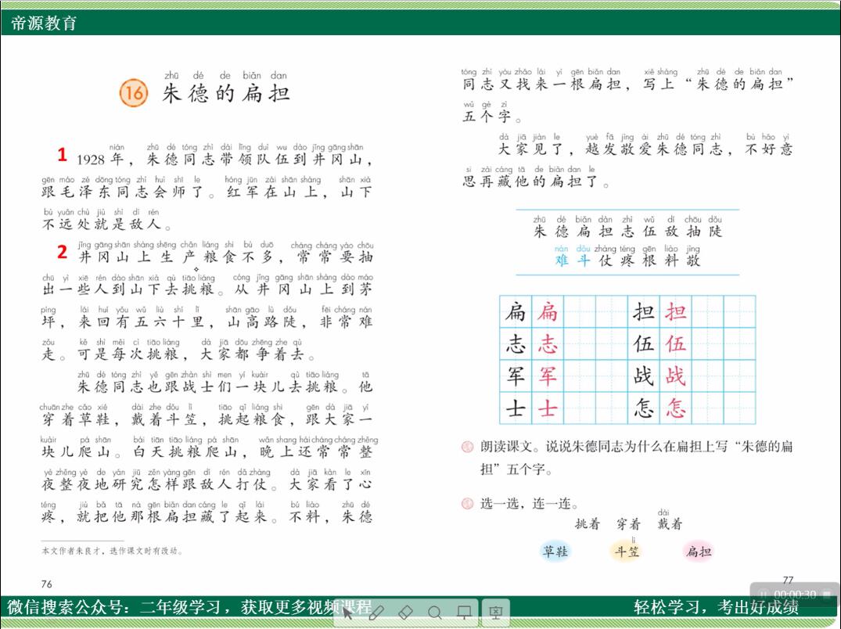Screen dimensions: 841x629
Task: Click page number 76
Action: 47,584
